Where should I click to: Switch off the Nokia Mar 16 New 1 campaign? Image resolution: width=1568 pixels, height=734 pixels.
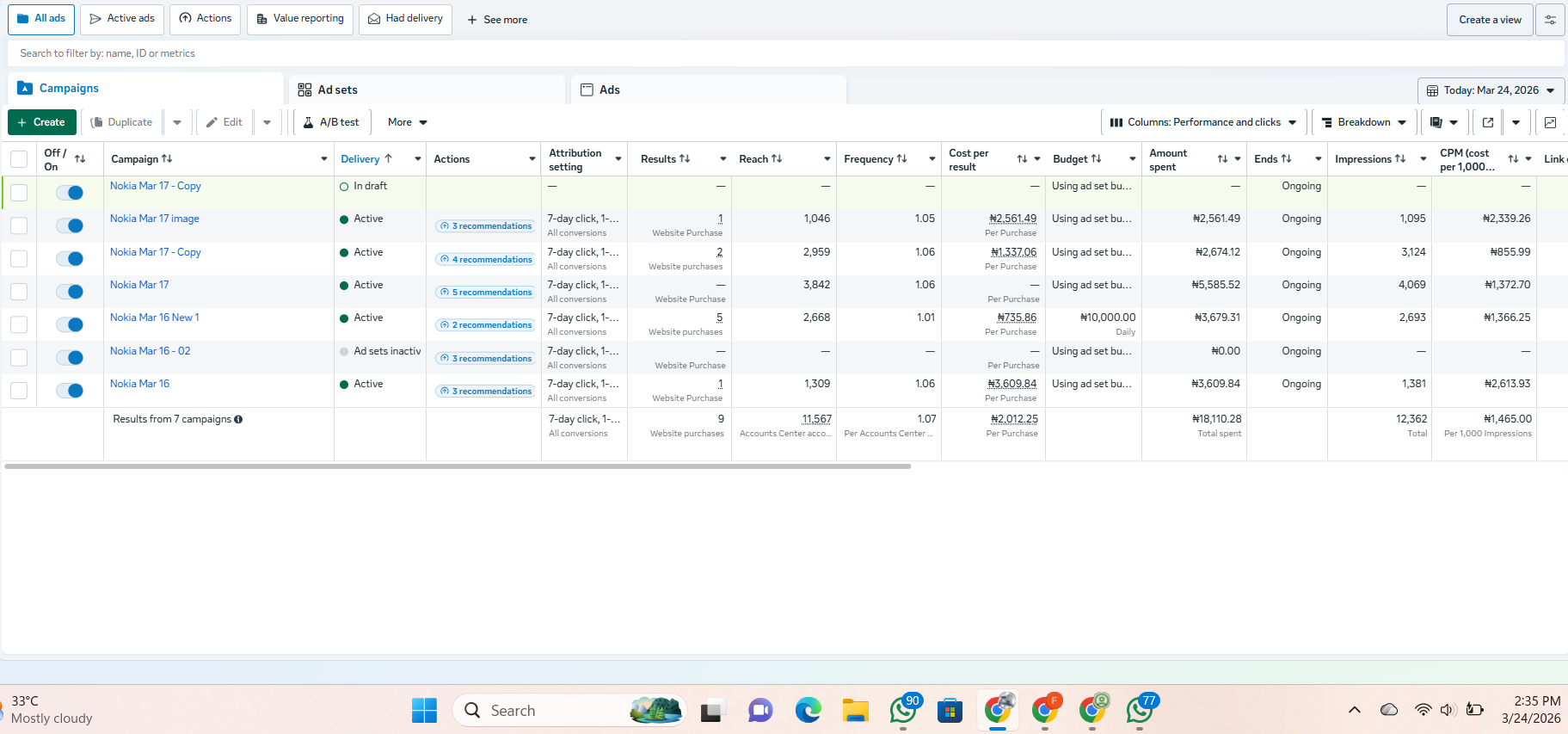tap(70, 325)
